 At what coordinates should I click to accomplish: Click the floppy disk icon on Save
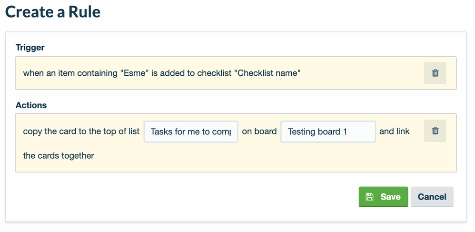pyautogui.click(x=369, y=197)
